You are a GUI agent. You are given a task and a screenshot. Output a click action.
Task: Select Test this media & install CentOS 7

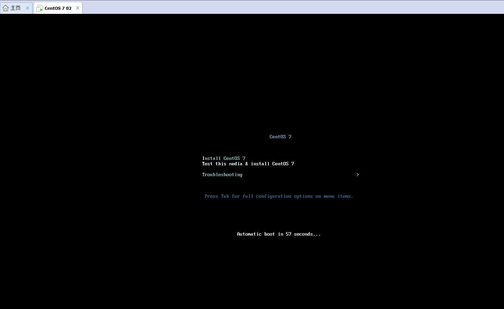click(x=248, y=164)
